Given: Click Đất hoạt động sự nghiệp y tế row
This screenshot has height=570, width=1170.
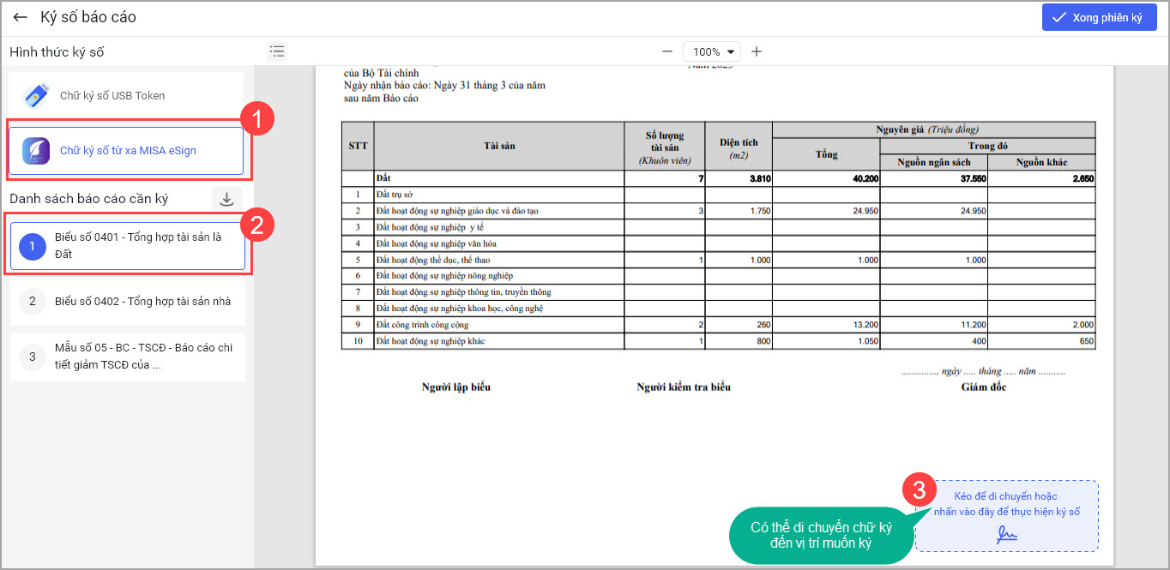Looking at the screenshot, I should [x=718, y=227].
